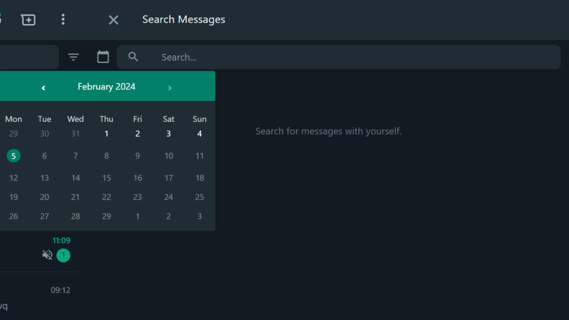569x320 pixels.
Task: Click the unread badge showing 1
Action: tap(63, 256)
